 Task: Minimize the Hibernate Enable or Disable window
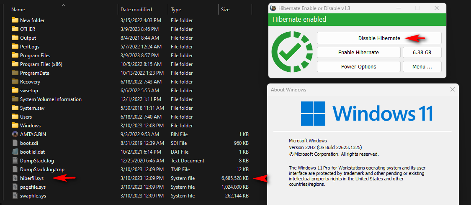point(398,8)
